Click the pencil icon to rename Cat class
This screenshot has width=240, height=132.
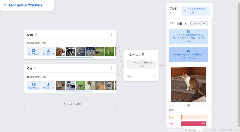tap(35, 68)
